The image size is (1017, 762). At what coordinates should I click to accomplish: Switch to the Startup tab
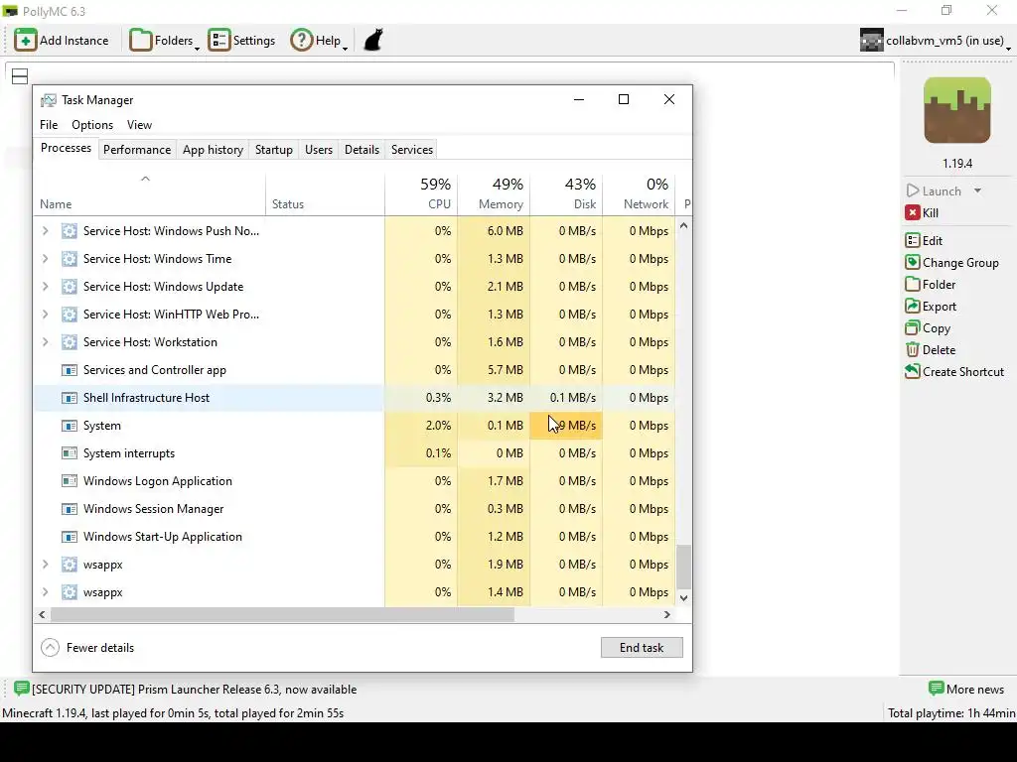[274, 150]
